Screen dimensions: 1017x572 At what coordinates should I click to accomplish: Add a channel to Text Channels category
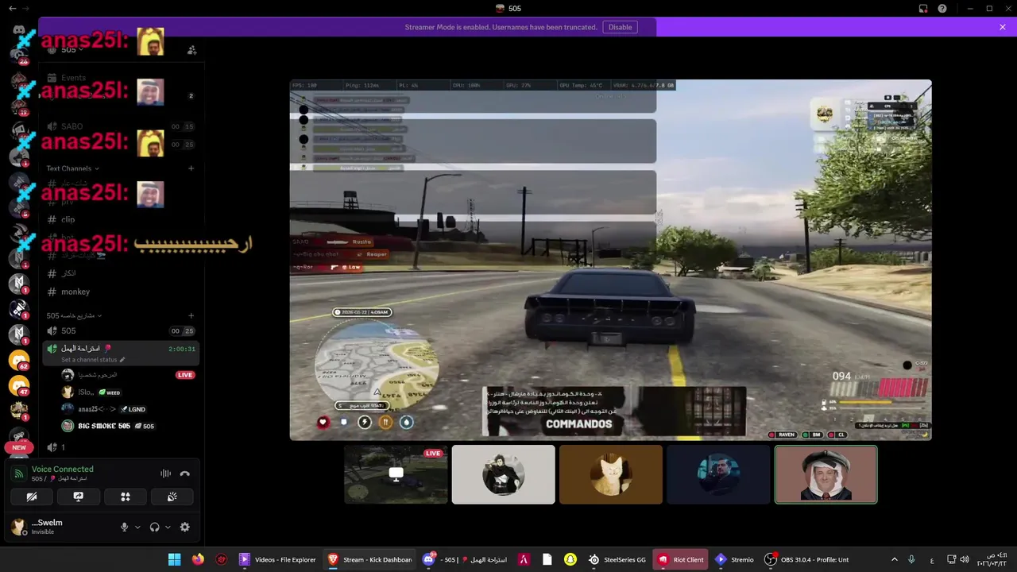191,168
